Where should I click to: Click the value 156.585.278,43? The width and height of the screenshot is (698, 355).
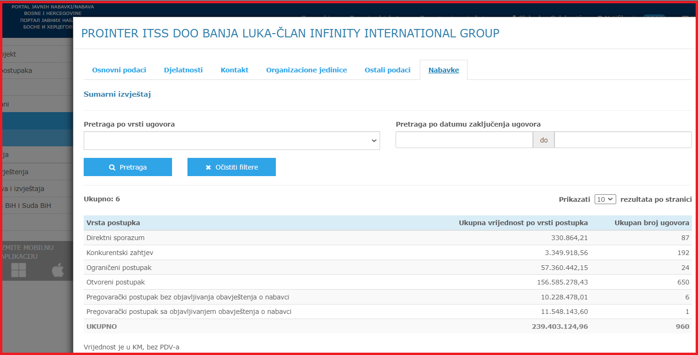[562, 282]
